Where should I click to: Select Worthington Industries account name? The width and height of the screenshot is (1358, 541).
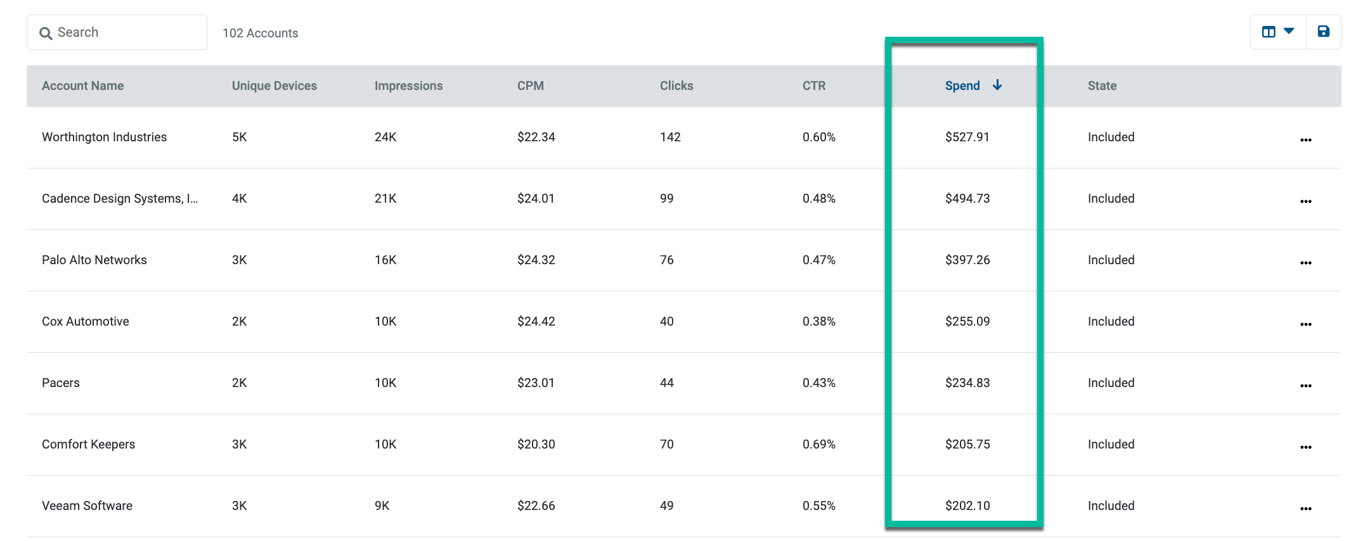coord(104,137)
